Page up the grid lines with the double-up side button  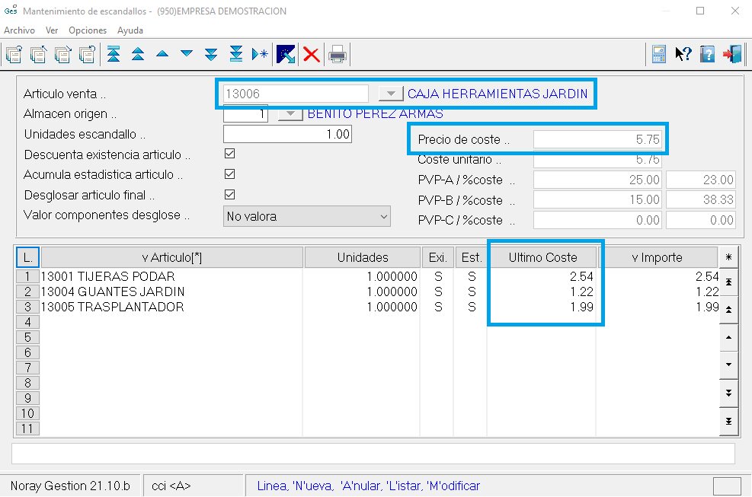pos(728,310)
